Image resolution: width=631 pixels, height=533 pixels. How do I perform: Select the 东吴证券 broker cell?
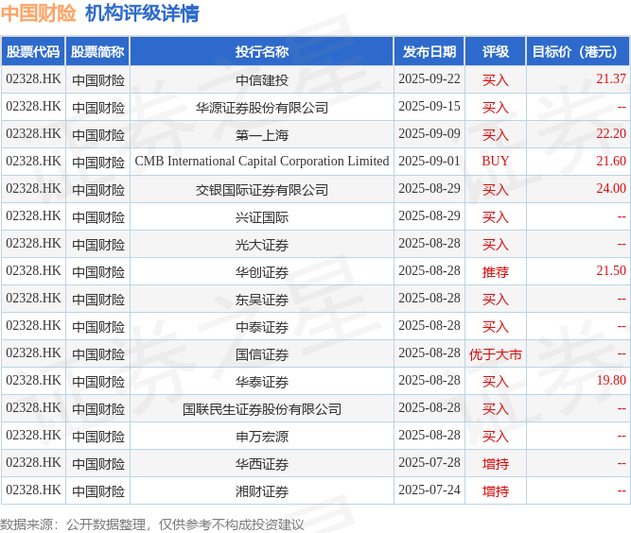(x=262, y=299)
